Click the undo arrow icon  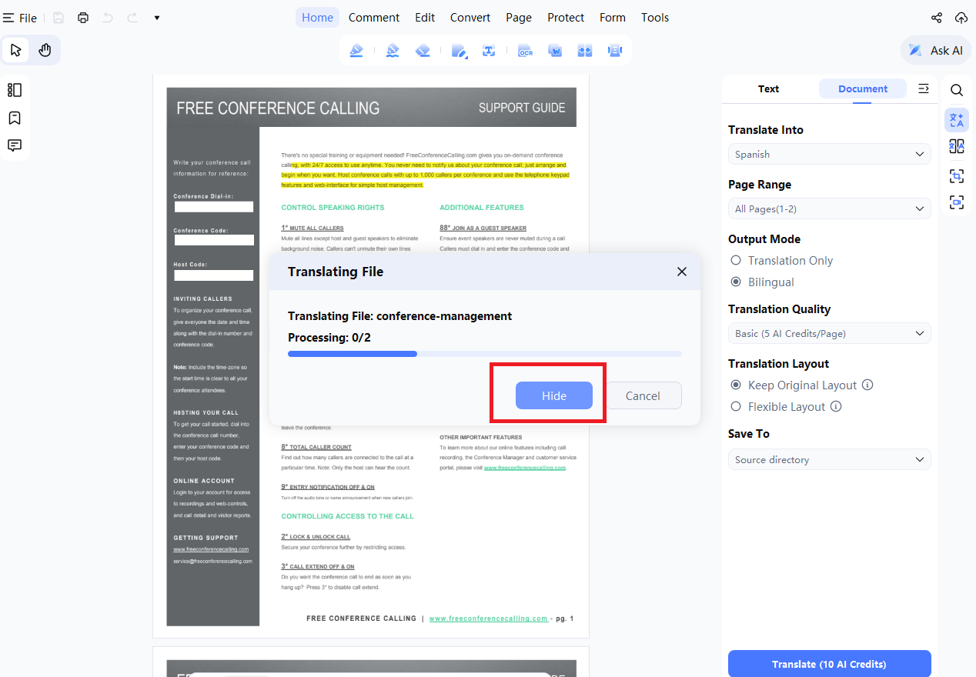108,18
